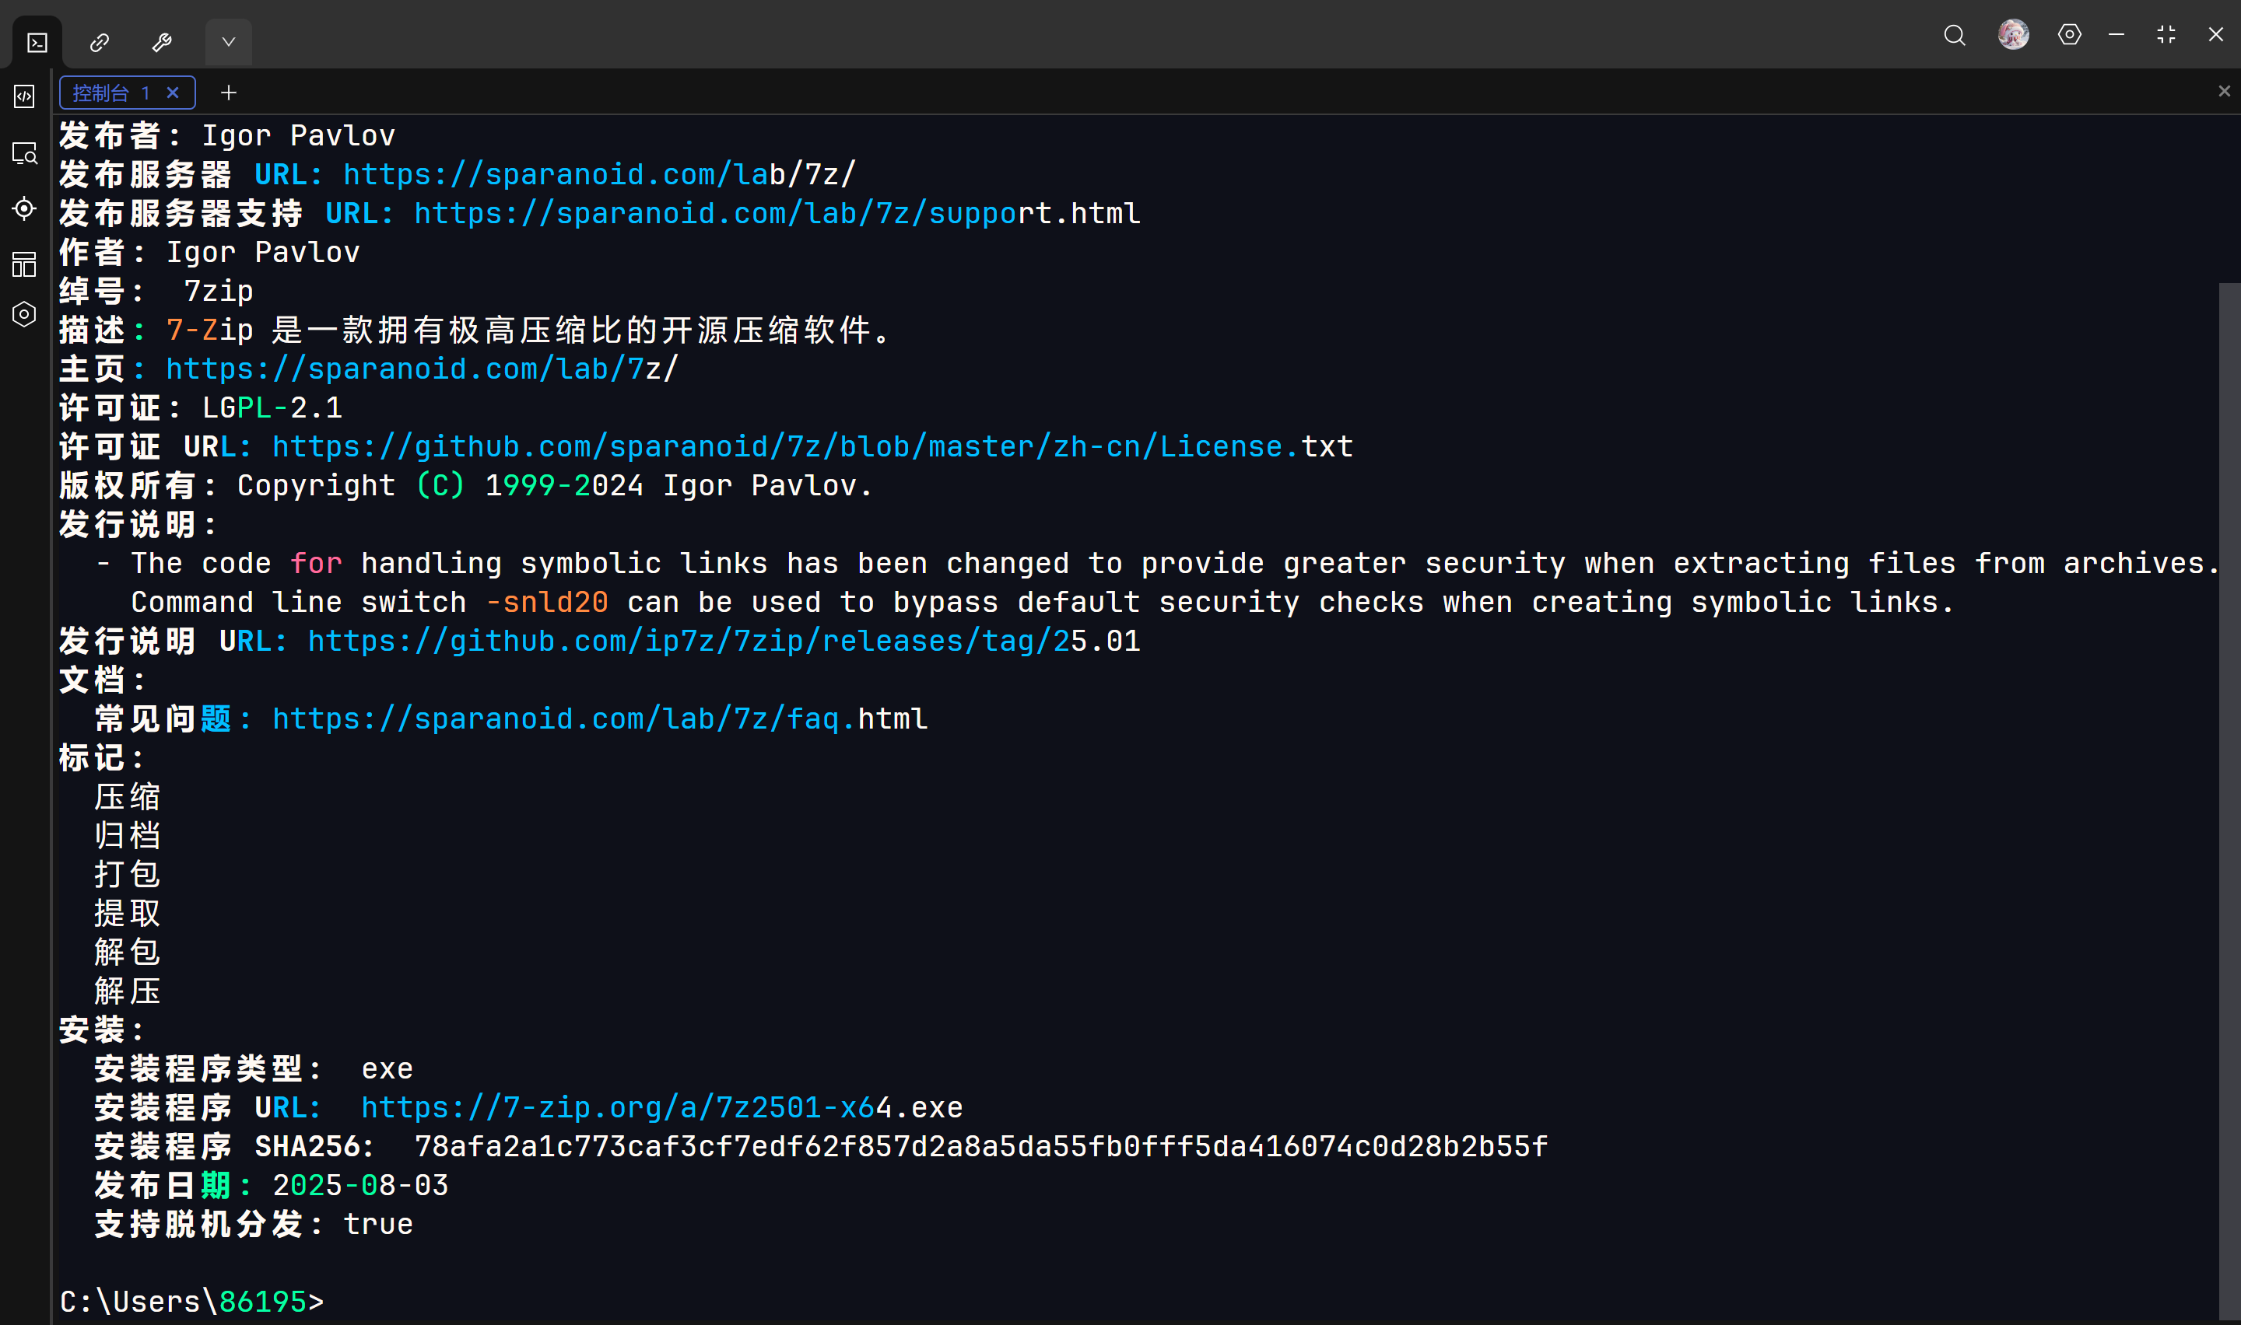Screen dimensions: 2241x1325
Task: Open the search magnifier in title bar
Action: [1955, 35]
